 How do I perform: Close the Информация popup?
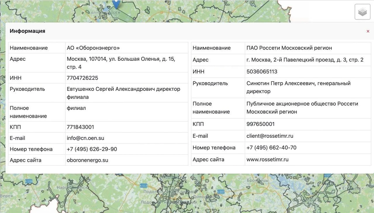368,31
